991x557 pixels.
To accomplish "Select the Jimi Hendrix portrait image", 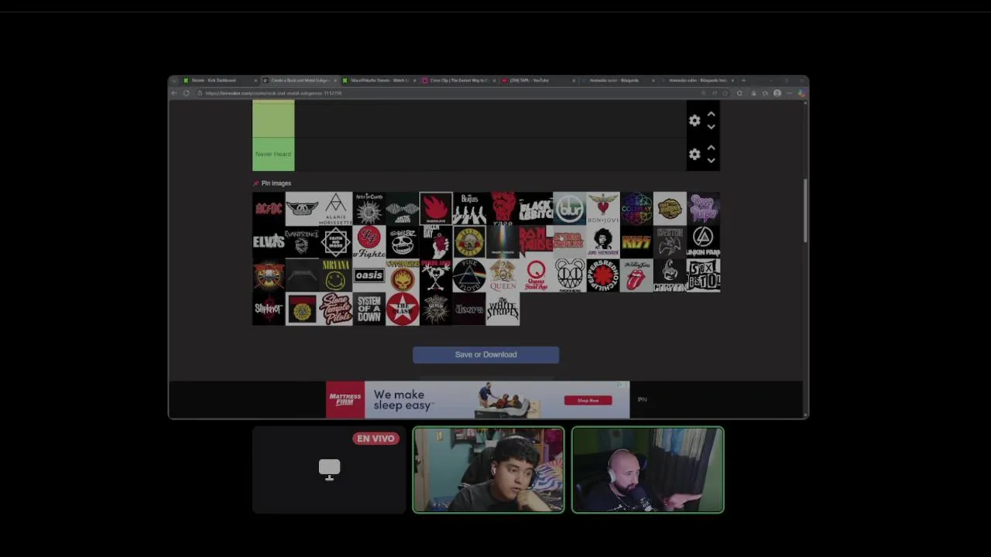I will (603, 242).
